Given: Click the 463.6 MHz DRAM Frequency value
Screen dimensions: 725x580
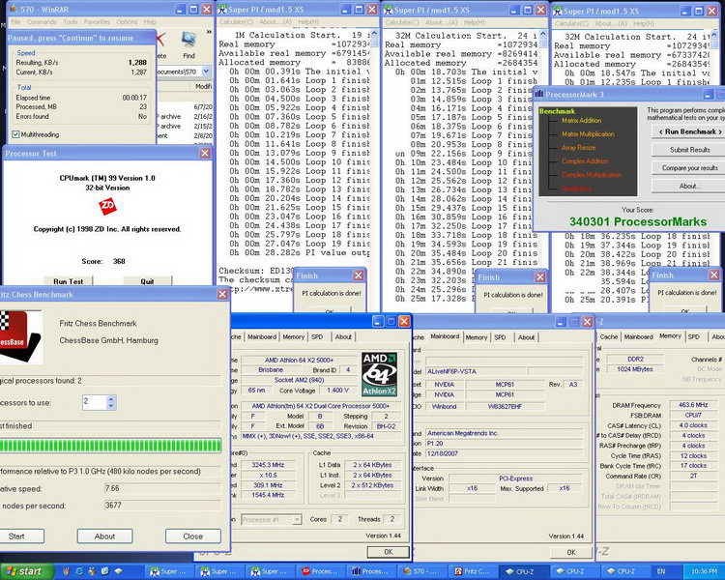Looking at the screenshot, I should 693,405.
